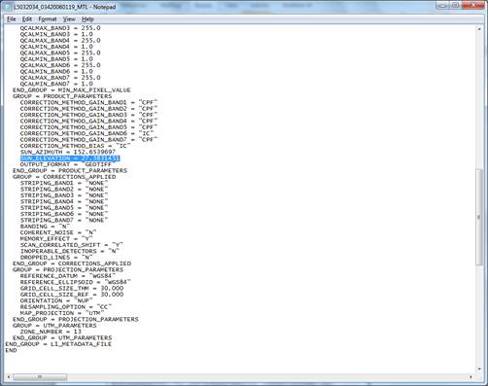Click the Notepad icon in title bar
488x386 pixels.
8,7
